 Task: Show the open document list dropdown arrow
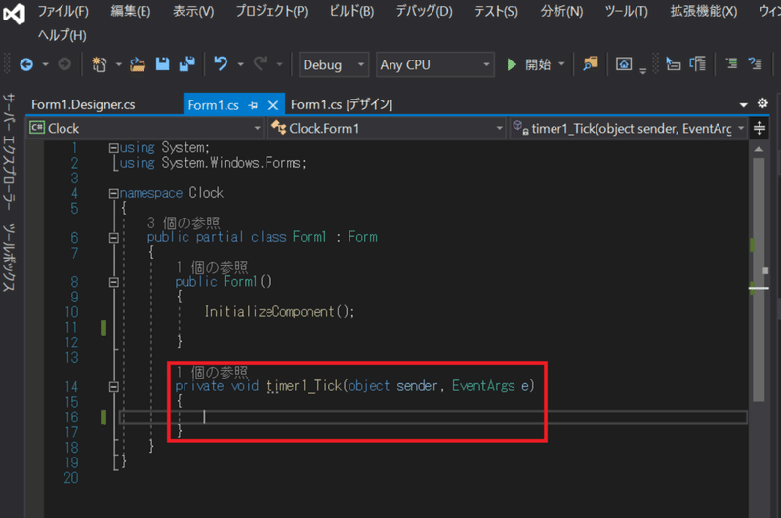click(x=743, y=105)
